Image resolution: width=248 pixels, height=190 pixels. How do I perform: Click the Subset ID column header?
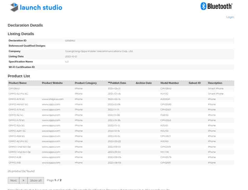tap(194, 83)
